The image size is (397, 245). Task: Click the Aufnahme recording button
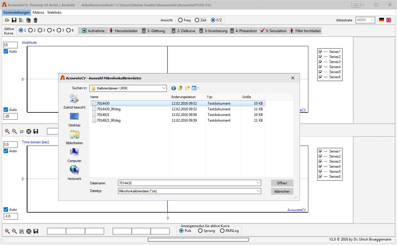tap(93, 31)
